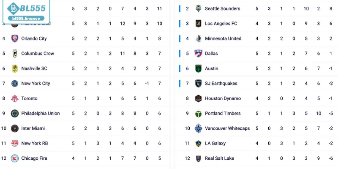The height and width of the screenshot is (169, 338).
Task: Click the Toronto club logo
Action: (15, 98)
